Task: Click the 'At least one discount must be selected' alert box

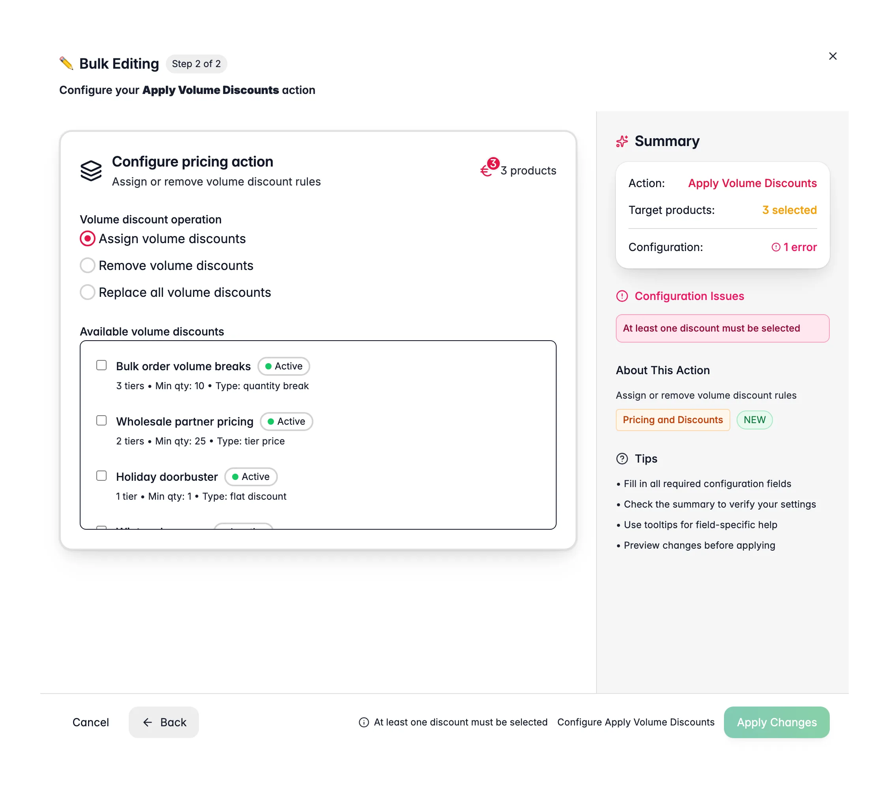Action: pos(722,328)
